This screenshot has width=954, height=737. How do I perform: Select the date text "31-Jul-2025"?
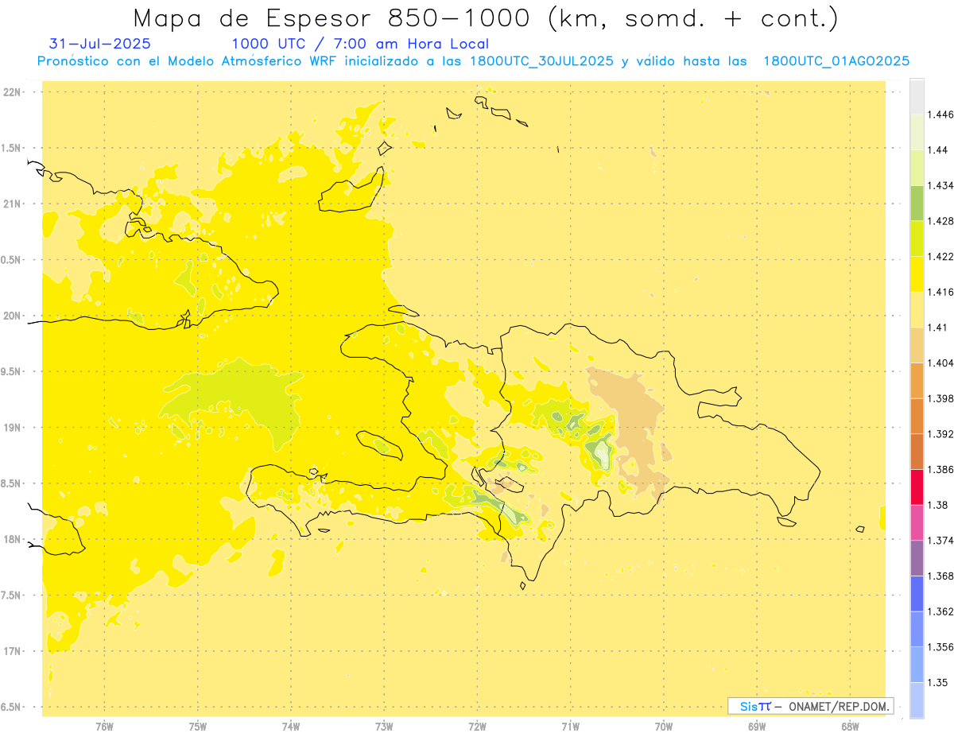point(100,44)
